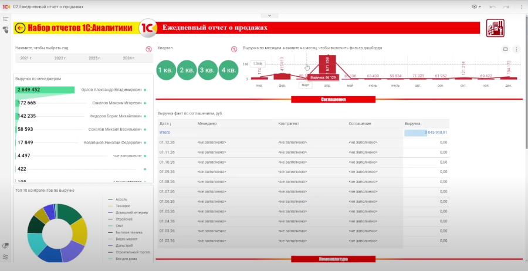Click the 2 649 452 revenue bar
The height and width of the screenshot is (271, 528).
(x=45, y=90)
